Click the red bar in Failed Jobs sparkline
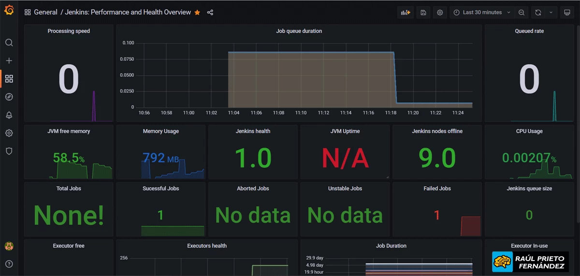Screen dimensions: 580x276 tap(471, 226)
